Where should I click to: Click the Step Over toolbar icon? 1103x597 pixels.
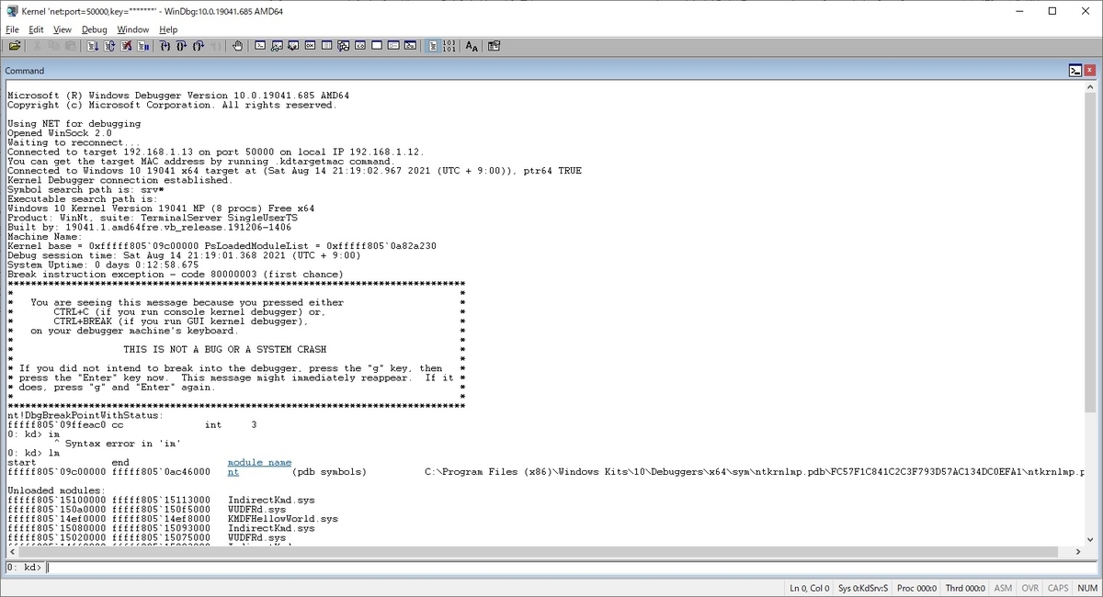coord(182,45)
